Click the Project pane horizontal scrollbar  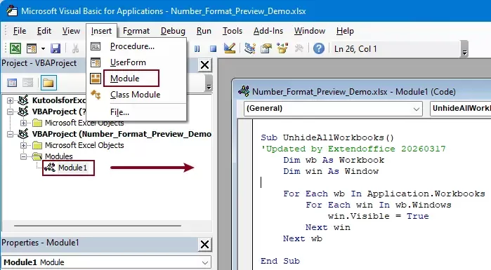pyautogui.click(x=98, y=225)
